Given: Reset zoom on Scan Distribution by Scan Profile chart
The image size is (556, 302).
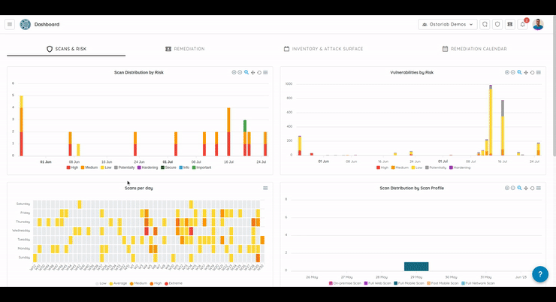Looking at the screenshot, I should (532, 188).
